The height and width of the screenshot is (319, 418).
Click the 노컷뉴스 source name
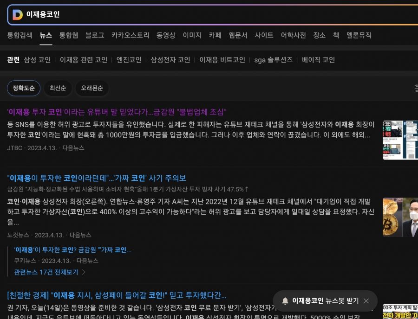(x=18, y=235)
